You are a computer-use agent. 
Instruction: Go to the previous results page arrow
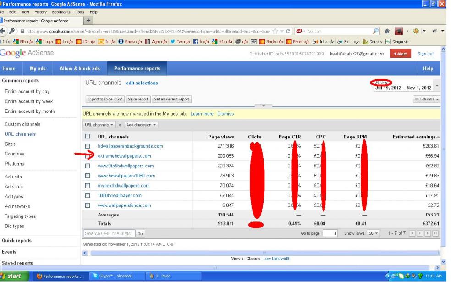pyautogui.click(x=420, y=233)
